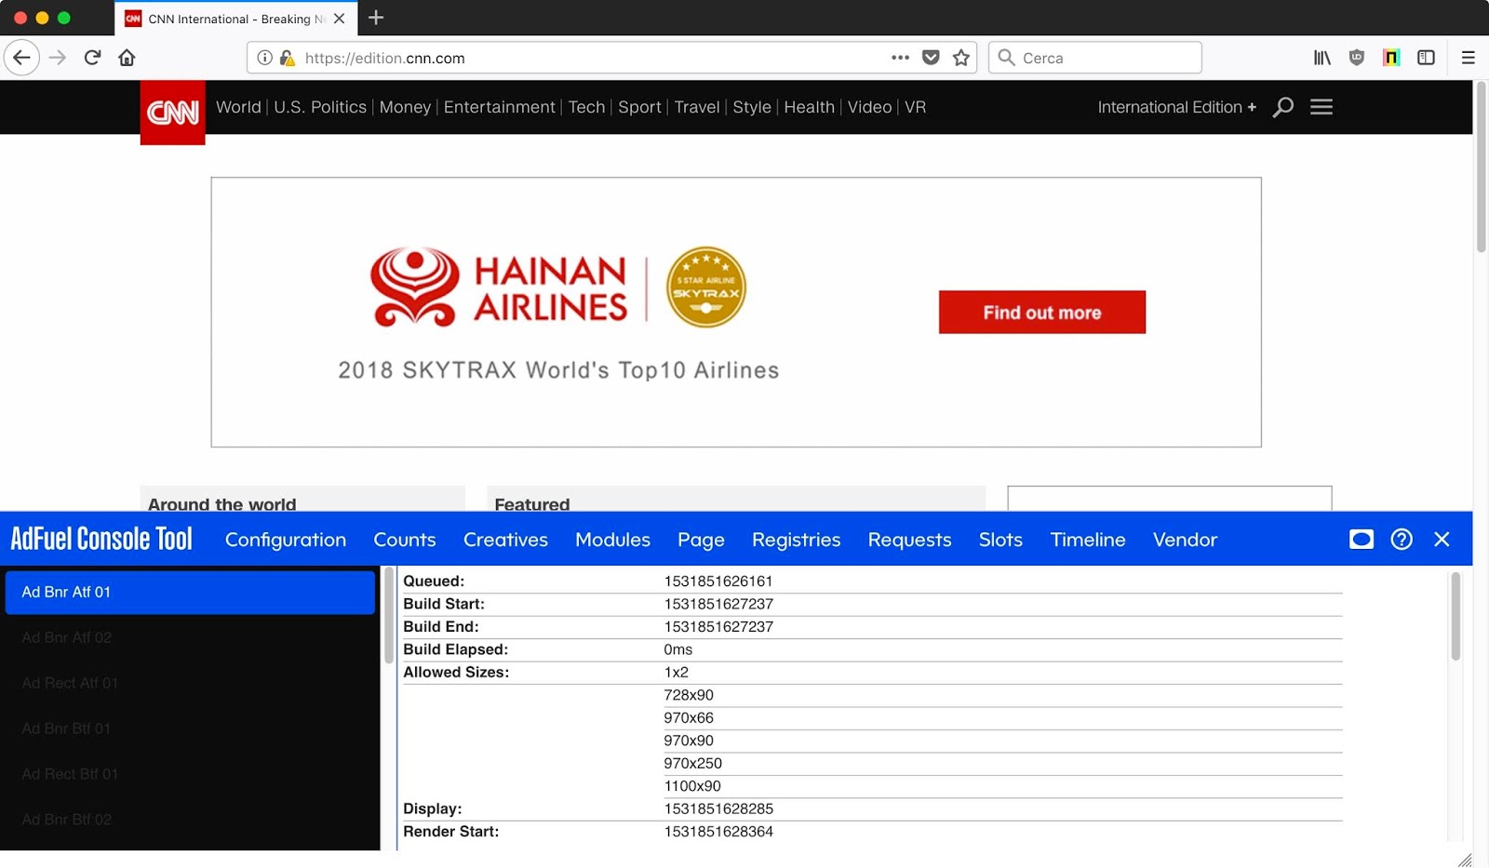The width and height of the screenshot is (1489, 868).
Task: Switch to the Timeline tab
Action: point(1088,540)
